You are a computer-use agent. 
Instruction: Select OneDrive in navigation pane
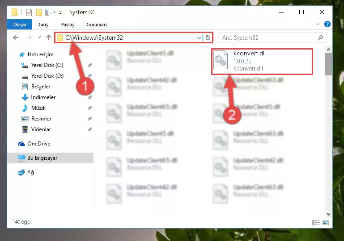34,144
